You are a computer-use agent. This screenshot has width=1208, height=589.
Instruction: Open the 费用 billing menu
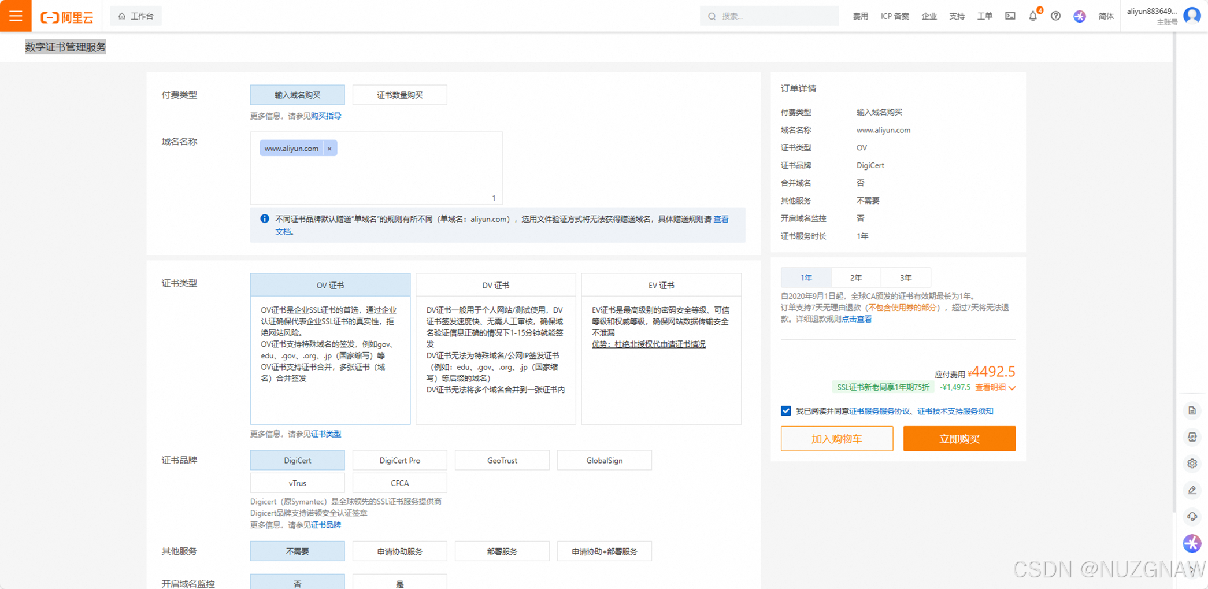860,16
